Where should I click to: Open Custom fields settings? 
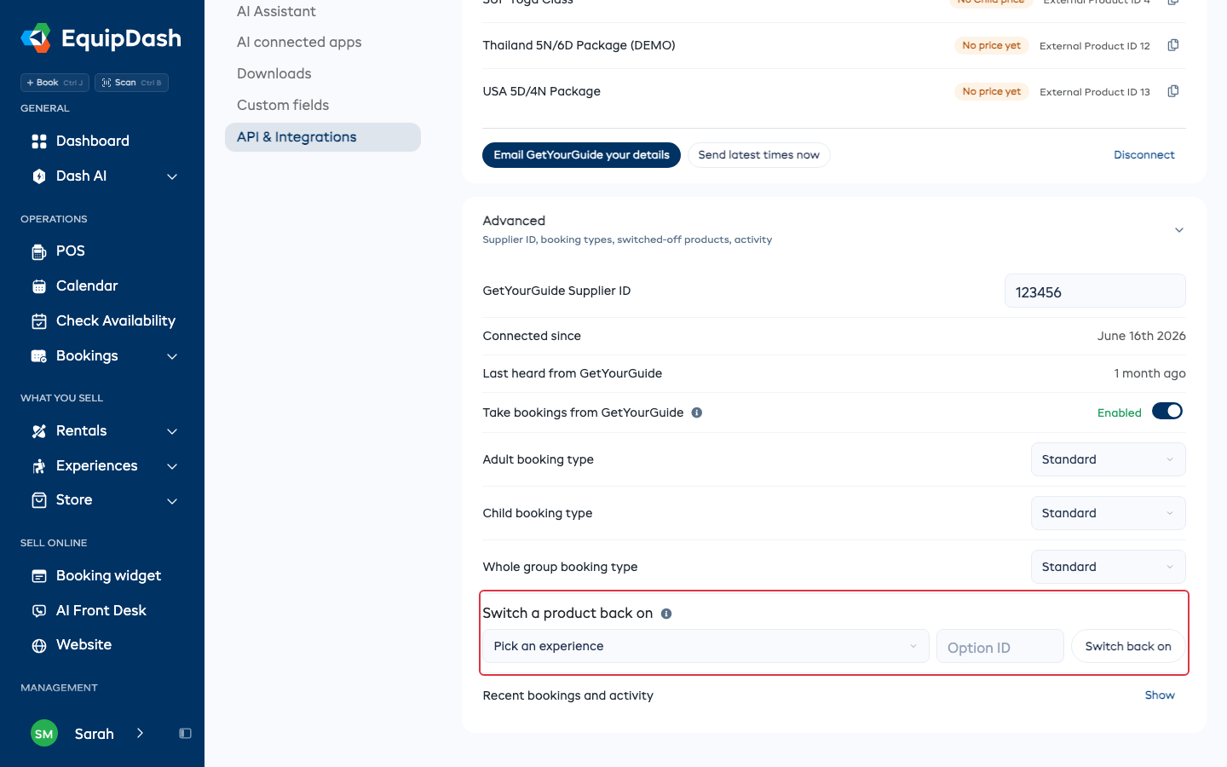(283, 105)
